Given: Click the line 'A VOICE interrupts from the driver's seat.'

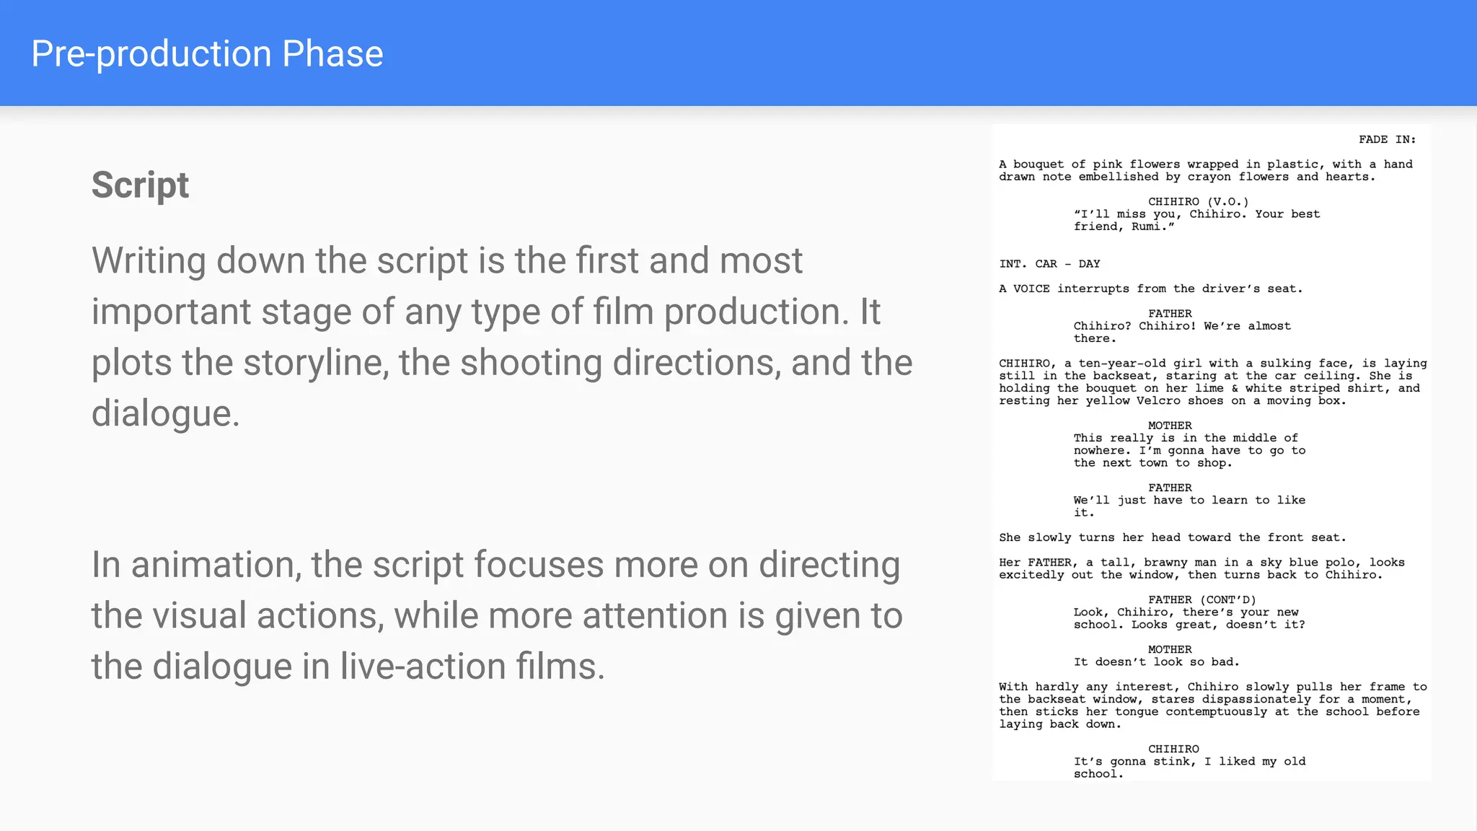Looking at the screenshot, I should [x=1150, y=289].
